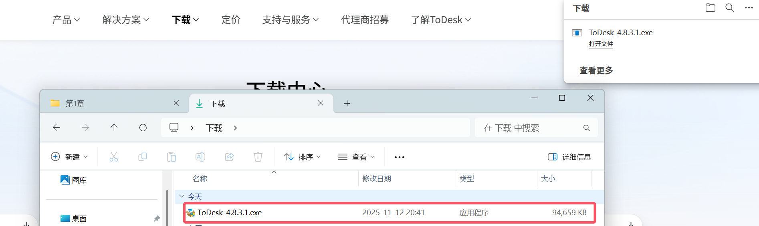
Task: Click the 应用程序 type cell
Action: click(x=474, y=212)
